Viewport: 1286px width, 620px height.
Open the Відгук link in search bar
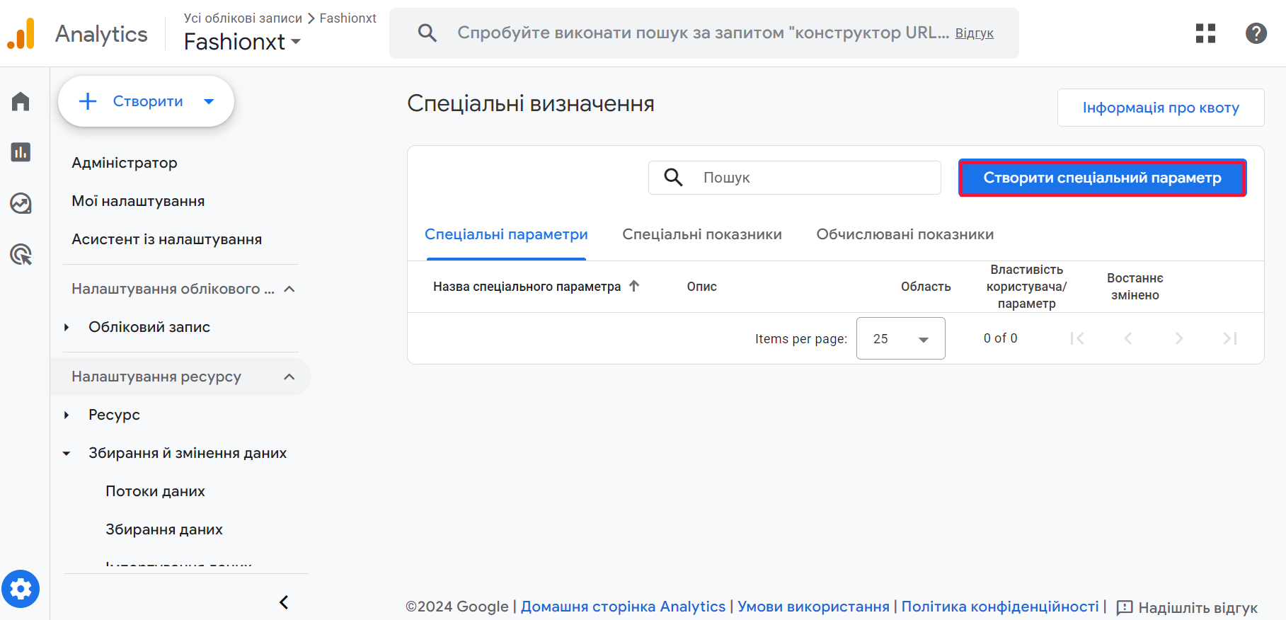point(975,33)
